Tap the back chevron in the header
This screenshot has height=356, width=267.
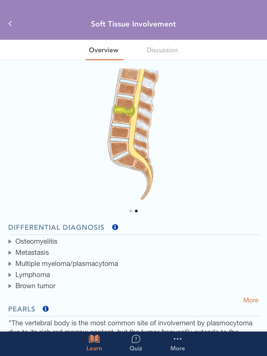10,23
